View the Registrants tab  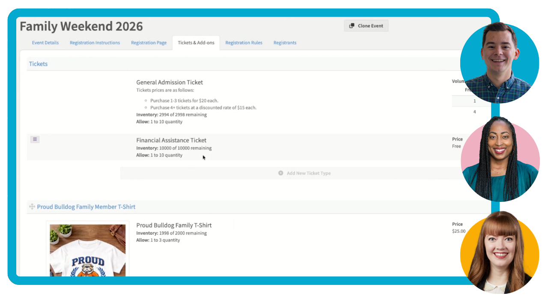point(285,43)
